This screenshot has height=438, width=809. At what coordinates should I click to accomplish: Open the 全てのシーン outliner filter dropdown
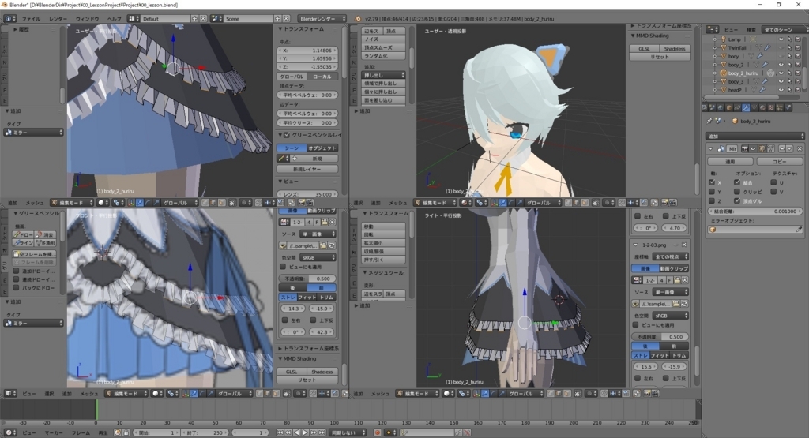click(785, 29)
